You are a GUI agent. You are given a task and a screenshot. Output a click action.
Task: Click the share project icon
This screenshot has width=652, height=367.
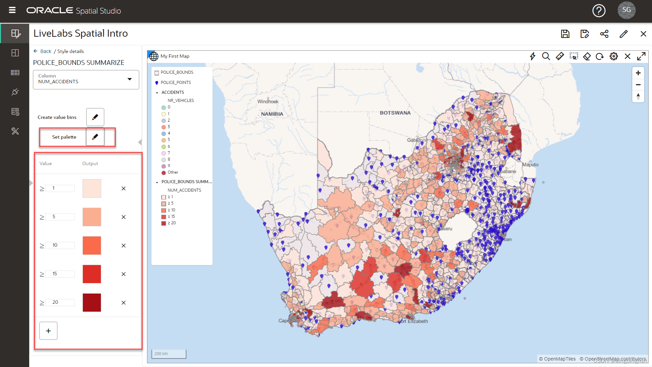(x=604, y=34)
